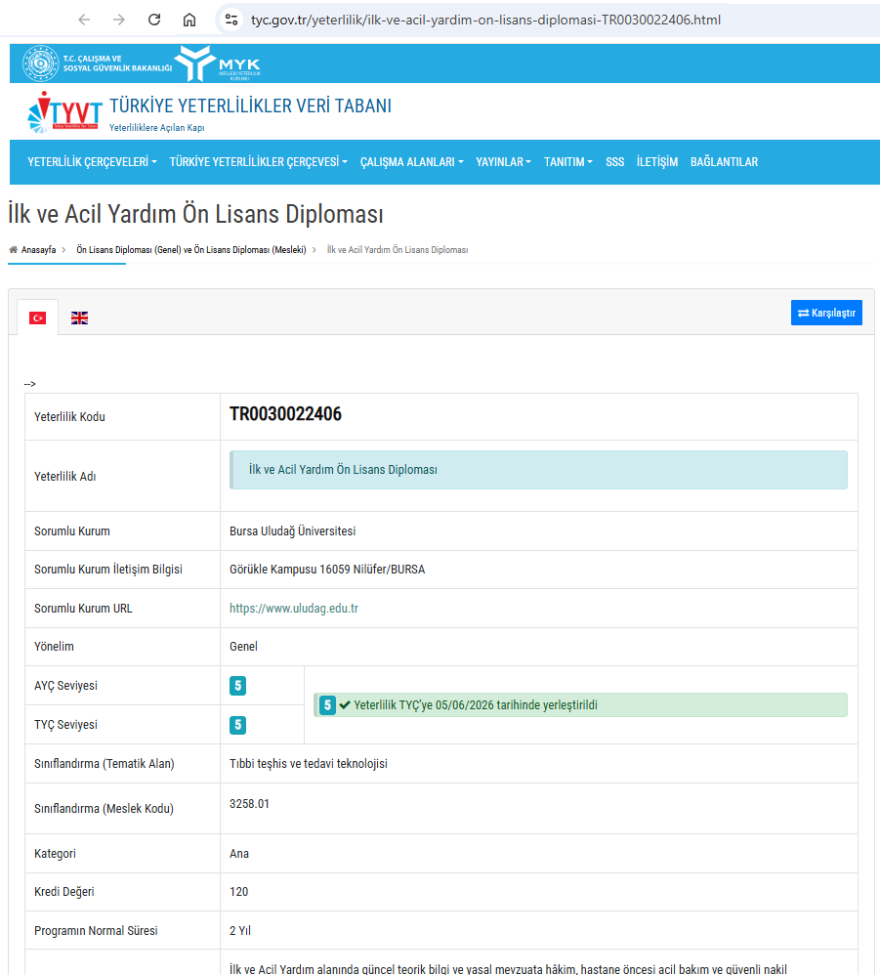Image resolution: width=880 pixels, height=975 pixels.
Task: Switch to the English flag language tab
Action: point(79,318)
